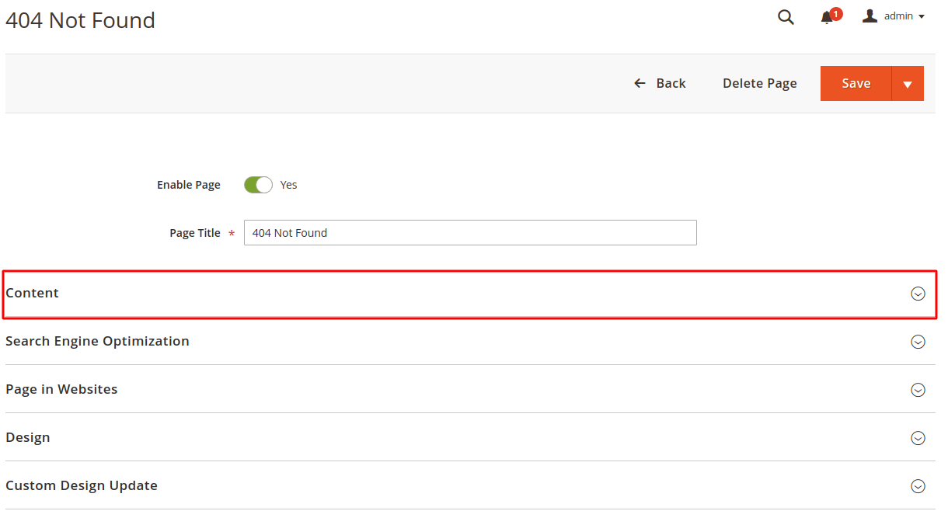Open the Save options dropdown arrow
Viewport: 948px width, 511px height.
pos(908,83)
